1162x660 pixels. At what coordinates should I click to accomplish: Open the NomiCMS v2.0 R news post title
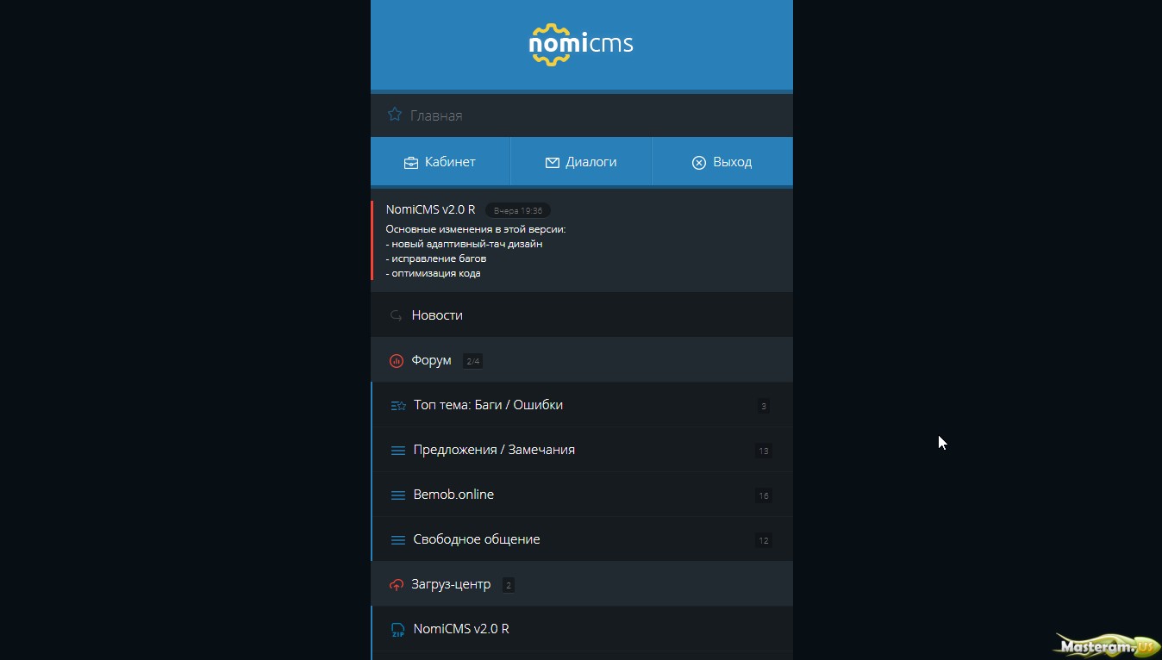click(430, 209)
